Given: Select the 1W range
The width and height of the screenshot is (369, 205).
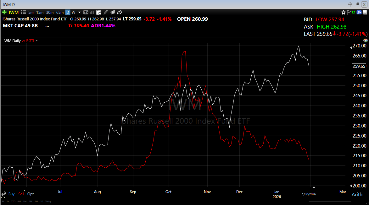Looking at the screenshot, I should 36,202.
